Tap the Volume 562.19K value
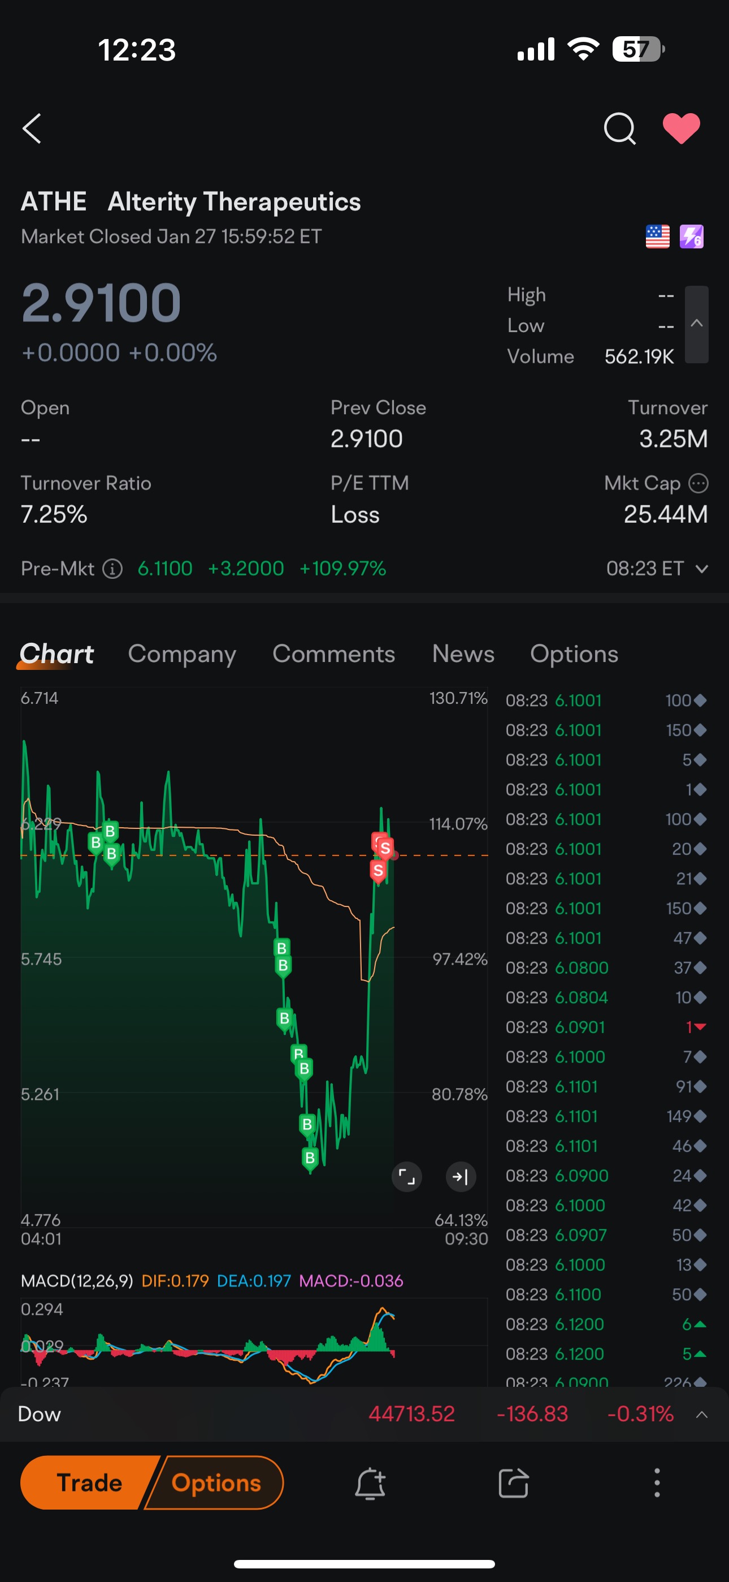 639,356
